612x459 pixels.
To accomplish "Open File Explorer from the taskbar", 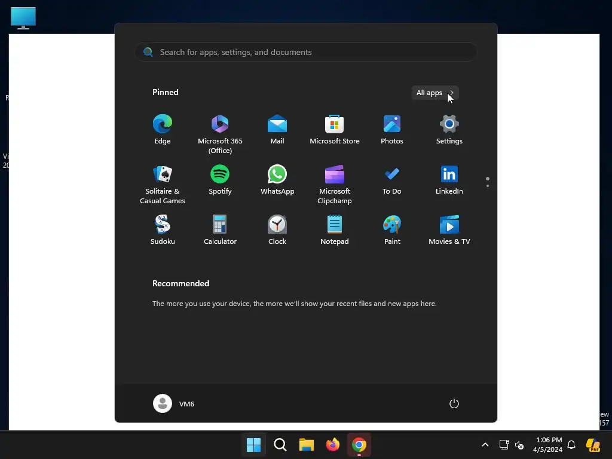I will (307, 445).
